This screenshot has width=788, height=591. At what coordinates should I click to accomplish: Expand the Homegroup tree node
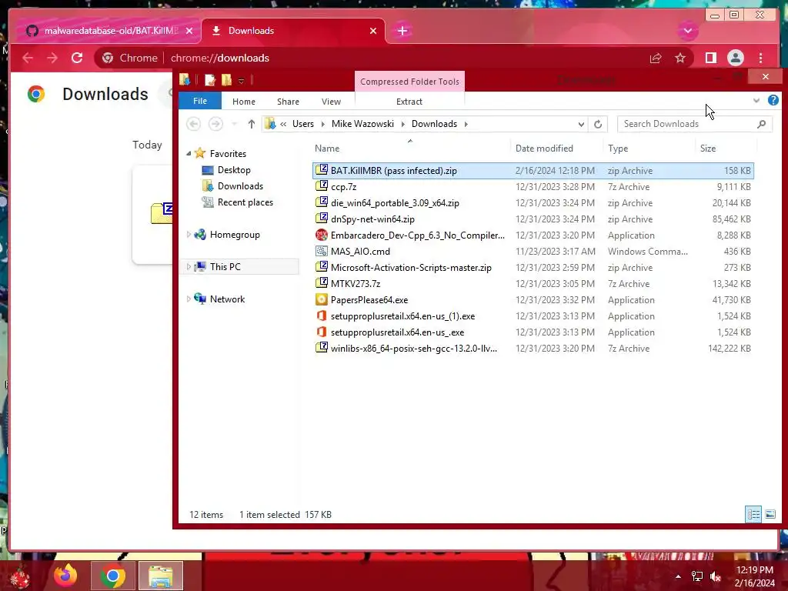pyautogui.click(x=189, y=235)
